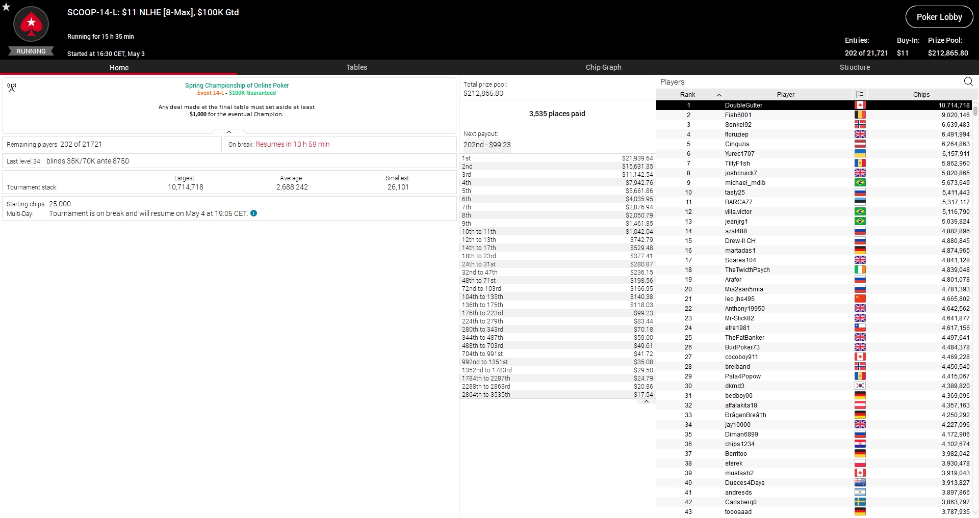Click the China flag beside leo jhs495
The height and width of the screenshot is (518, 979).
(860, 298)
